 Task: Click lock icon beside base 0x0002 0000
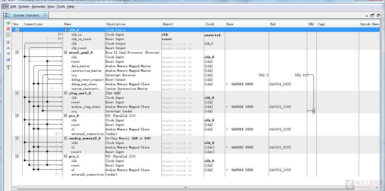[x=227, y=147]
